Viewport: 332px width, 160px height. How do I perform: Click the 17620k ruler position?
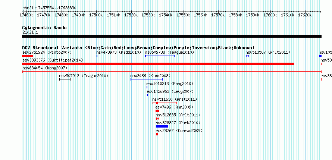[305, 15]
